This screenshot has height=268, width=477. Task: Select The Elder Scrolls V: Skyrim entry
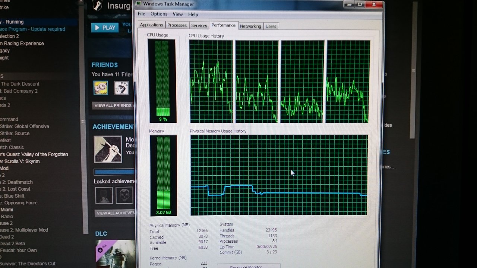tap(20, 161)
